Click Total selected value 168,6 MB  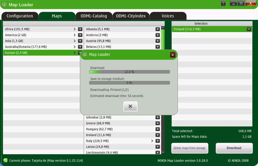click(x=245, y=131)
